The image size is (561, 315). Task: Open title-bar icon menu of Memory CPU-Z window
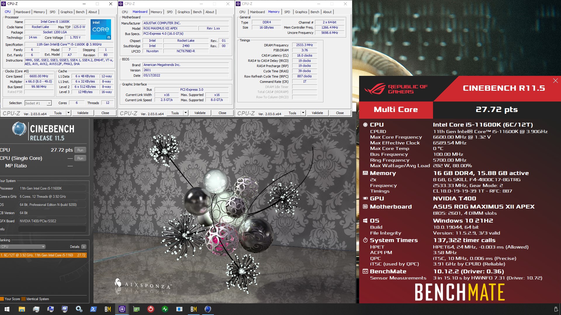click(x=238, y=4)
